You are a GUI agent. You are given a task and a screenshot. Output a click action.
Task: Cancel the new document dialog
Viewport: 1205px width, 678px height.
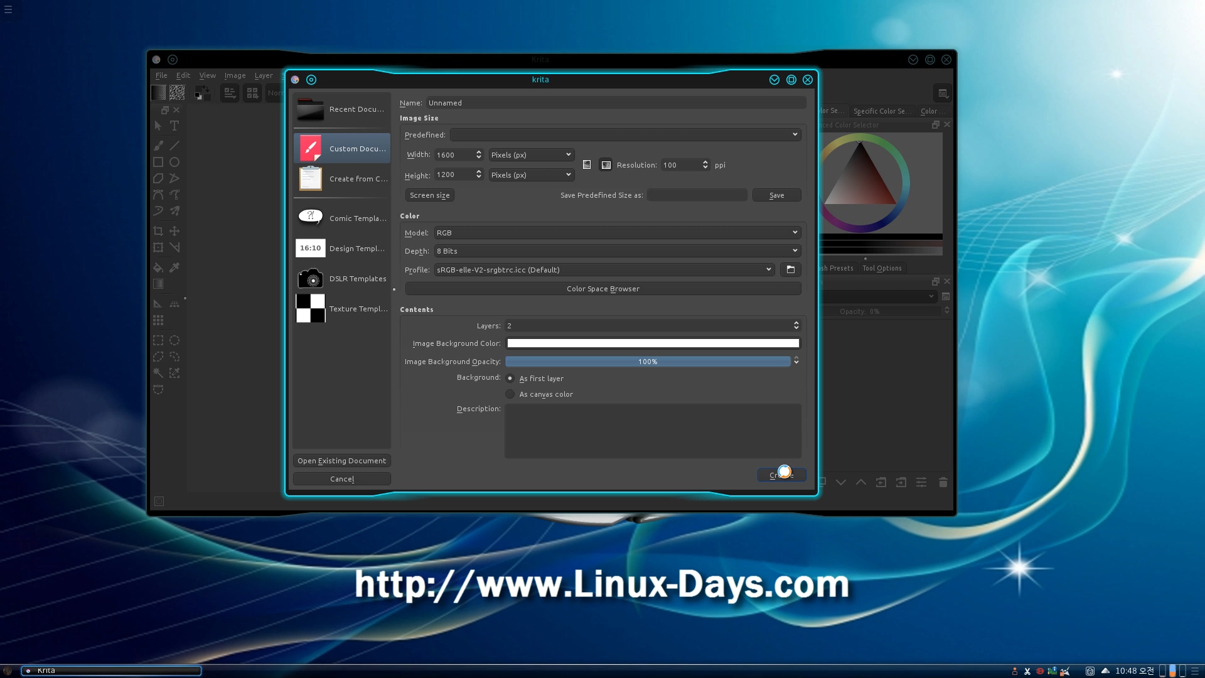[342, 479]
